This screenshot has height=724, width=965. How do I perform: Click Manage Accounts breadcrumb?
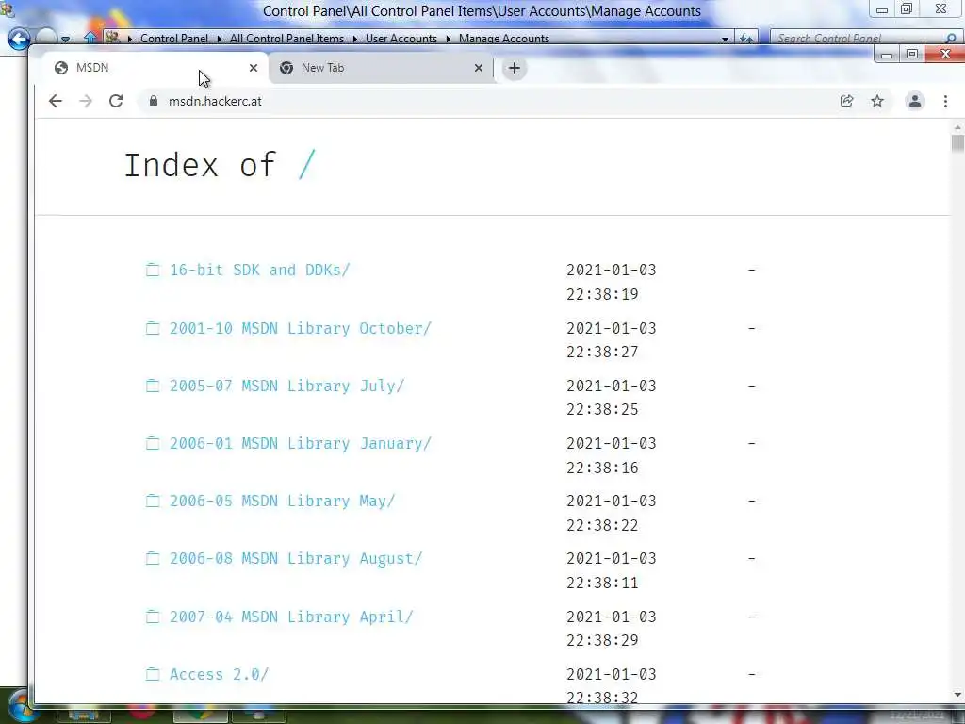(504, 38)
